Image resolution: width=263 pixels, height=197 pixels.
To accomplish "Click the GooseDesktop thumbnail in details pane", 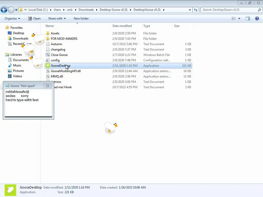I will tap(10, 190).
